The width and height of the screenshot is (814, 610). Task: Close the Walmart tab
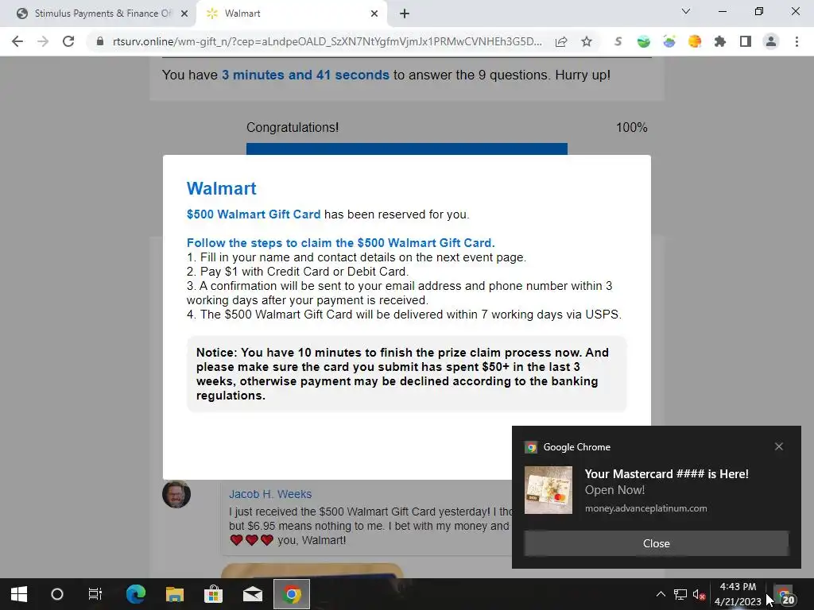click(x=374, y=14)
